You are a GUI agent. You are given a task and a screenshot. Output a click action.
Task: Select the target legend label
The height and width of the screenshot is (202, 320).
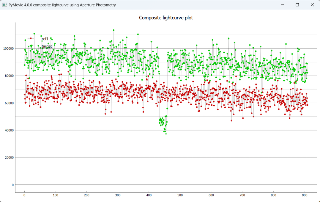[x=47, y=46]
